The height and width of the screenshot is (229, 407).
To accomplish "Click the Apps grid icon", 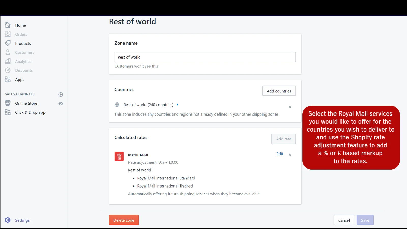I will pyautogui.click(x=8, y=79).
